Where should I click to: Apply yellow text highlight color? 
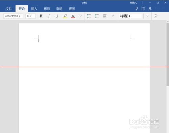pyautogui.click(x=65, y=16)
